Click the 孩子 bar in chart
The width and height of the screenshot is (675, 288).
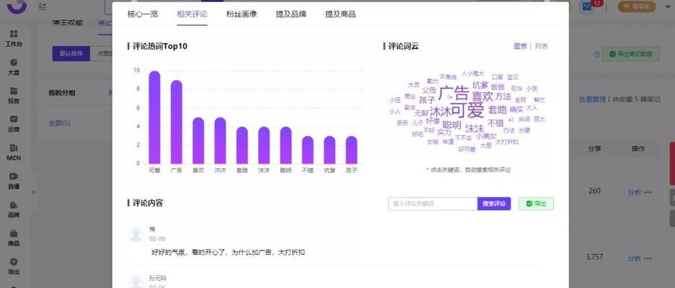351,150
